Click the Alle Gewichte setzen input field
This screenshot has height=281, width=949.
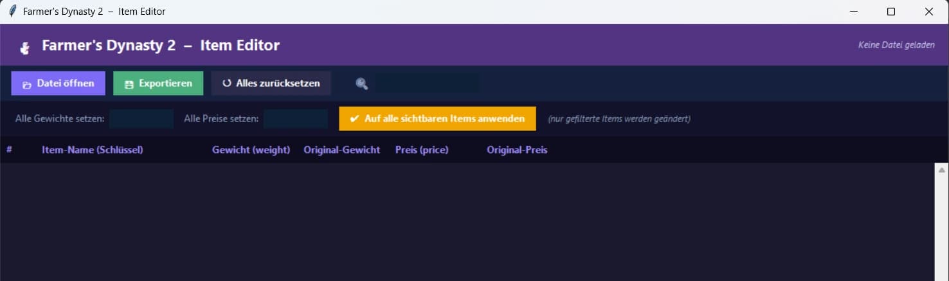(x=141, y=119)
